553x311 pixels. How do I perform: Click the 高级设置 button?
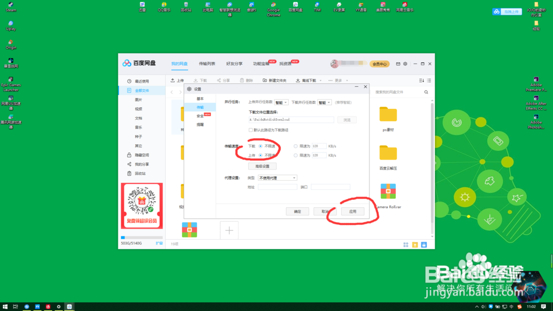point(262,166)
